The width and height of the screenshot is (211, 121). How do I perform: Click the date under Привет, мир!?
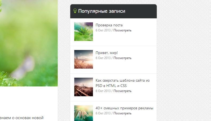(x=103, y=58)
